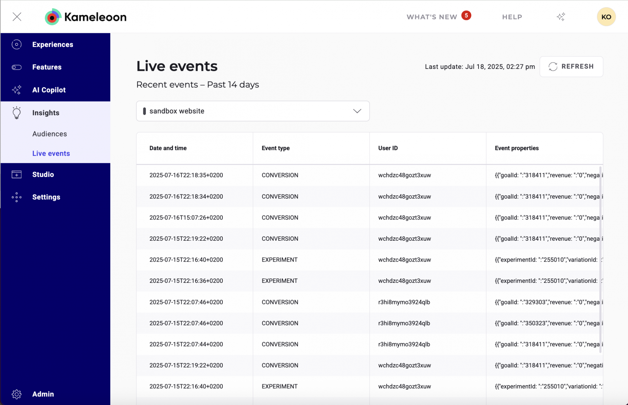Click the Features toggle-shaped icon
Image resolution: width=628 pixels, height=405 pixels.
[17, 67]
